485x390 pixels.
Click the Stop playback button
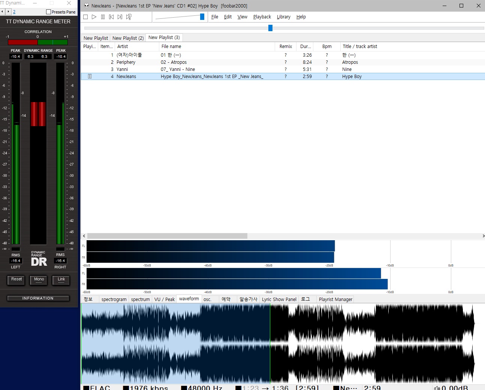pyautogui.click(x=85, y=17)
